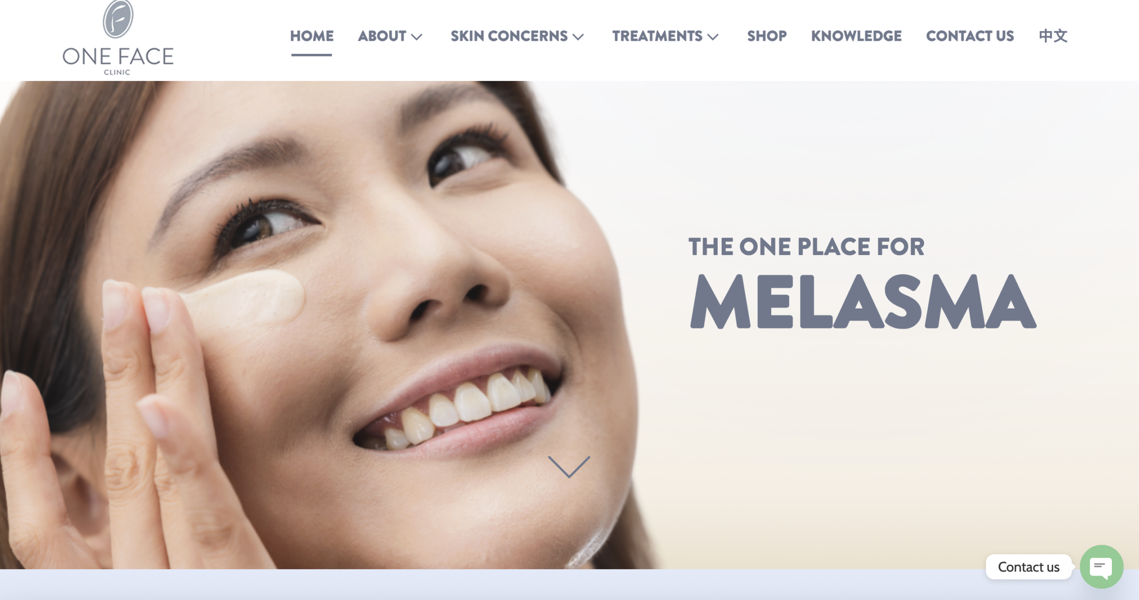The width and height of the screenshot is (1139, 600).
Task: Click the About menu text
Action: 382,36
